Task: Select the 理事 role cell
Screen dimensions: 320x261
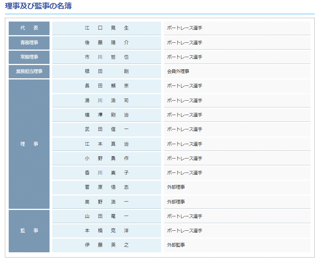Action: 29,144
